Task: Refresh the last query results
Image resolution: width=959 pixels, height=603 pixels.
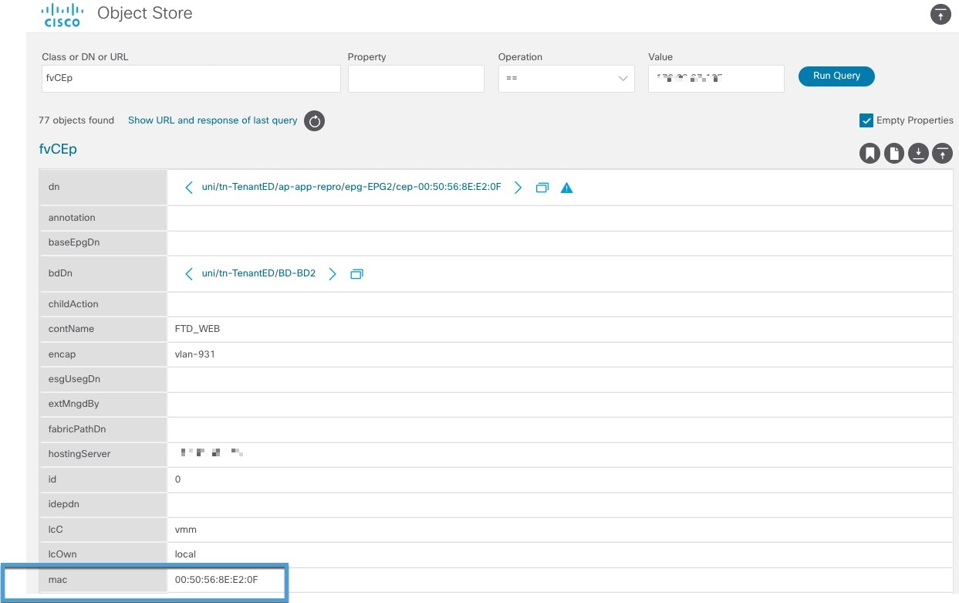Action: pos(314,121)
